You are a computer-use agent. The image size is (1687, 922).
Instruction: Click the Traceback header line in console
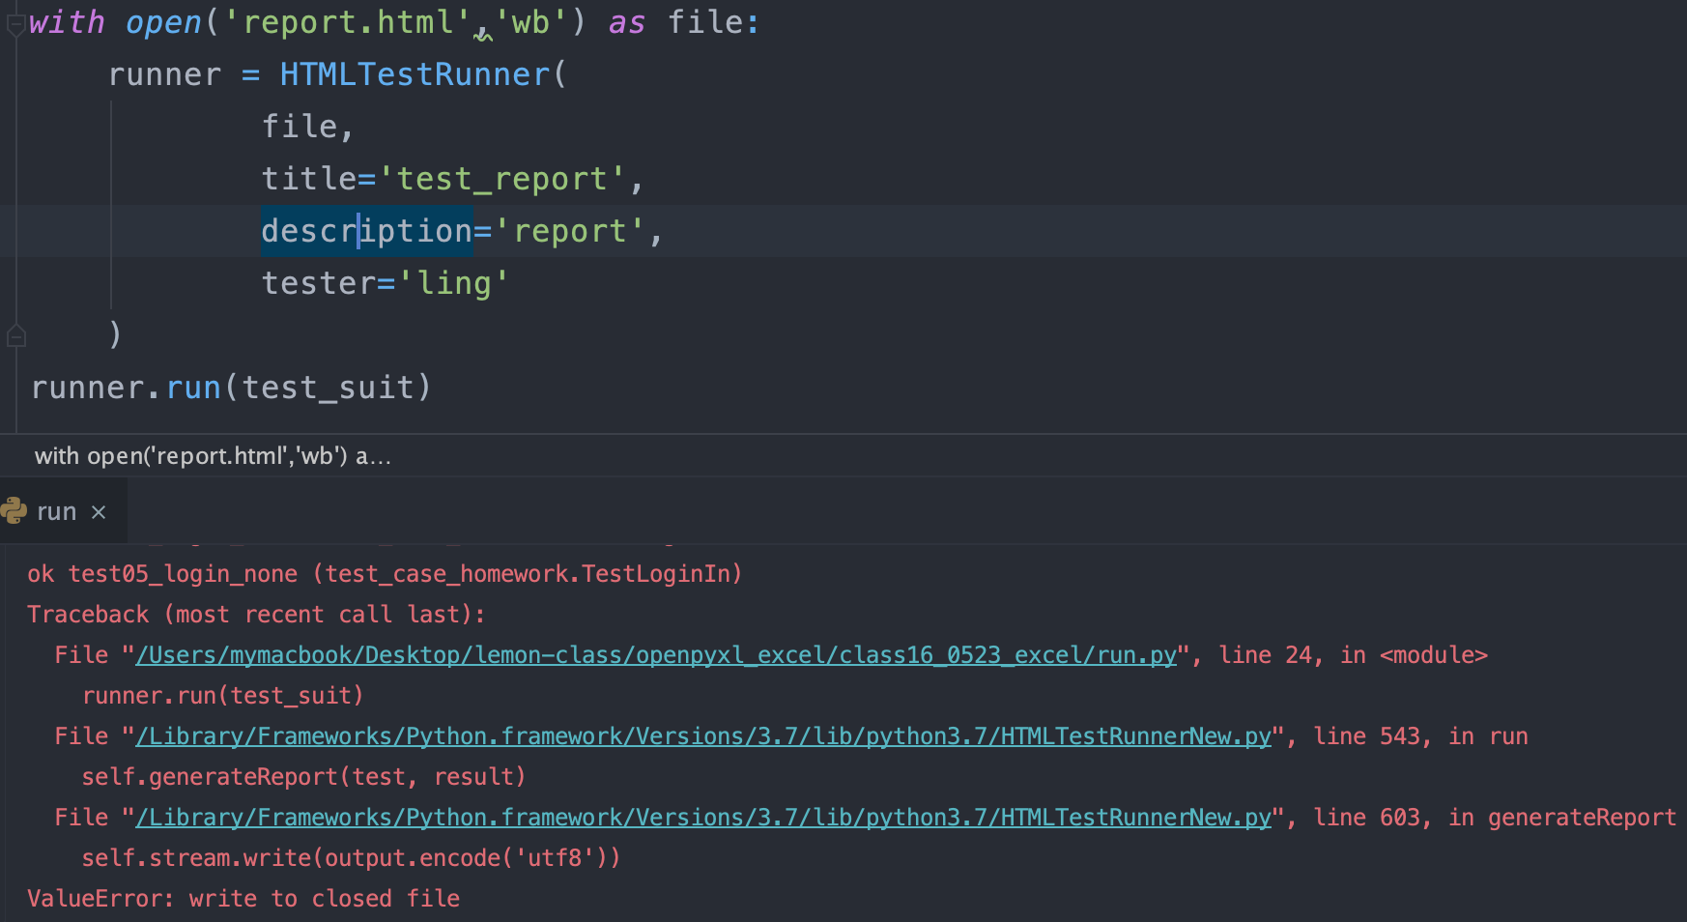(x=256, y=614)
